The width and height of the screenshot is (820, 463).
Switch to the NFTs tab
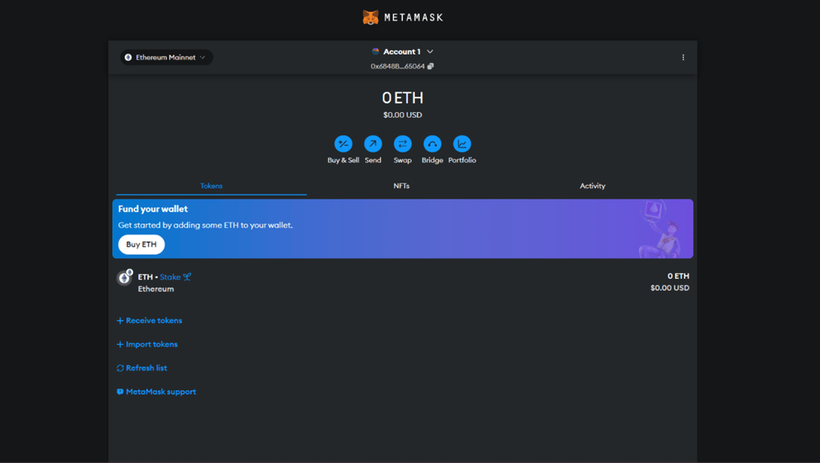(x=402, y=187)
